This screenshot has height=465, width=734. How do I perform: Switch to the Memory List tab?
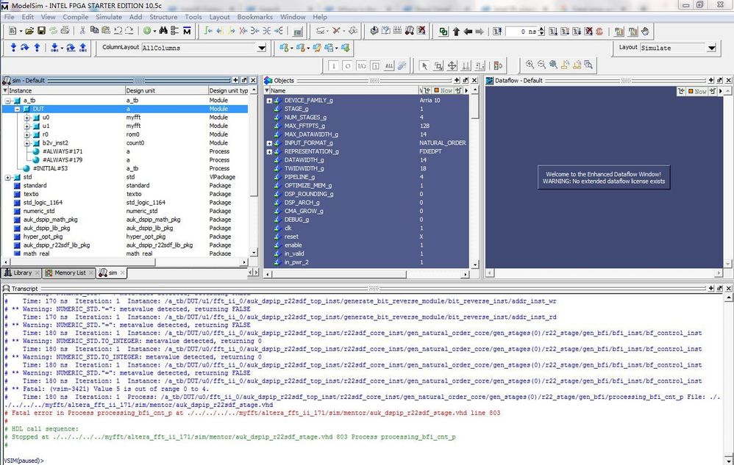coord(69,273)
